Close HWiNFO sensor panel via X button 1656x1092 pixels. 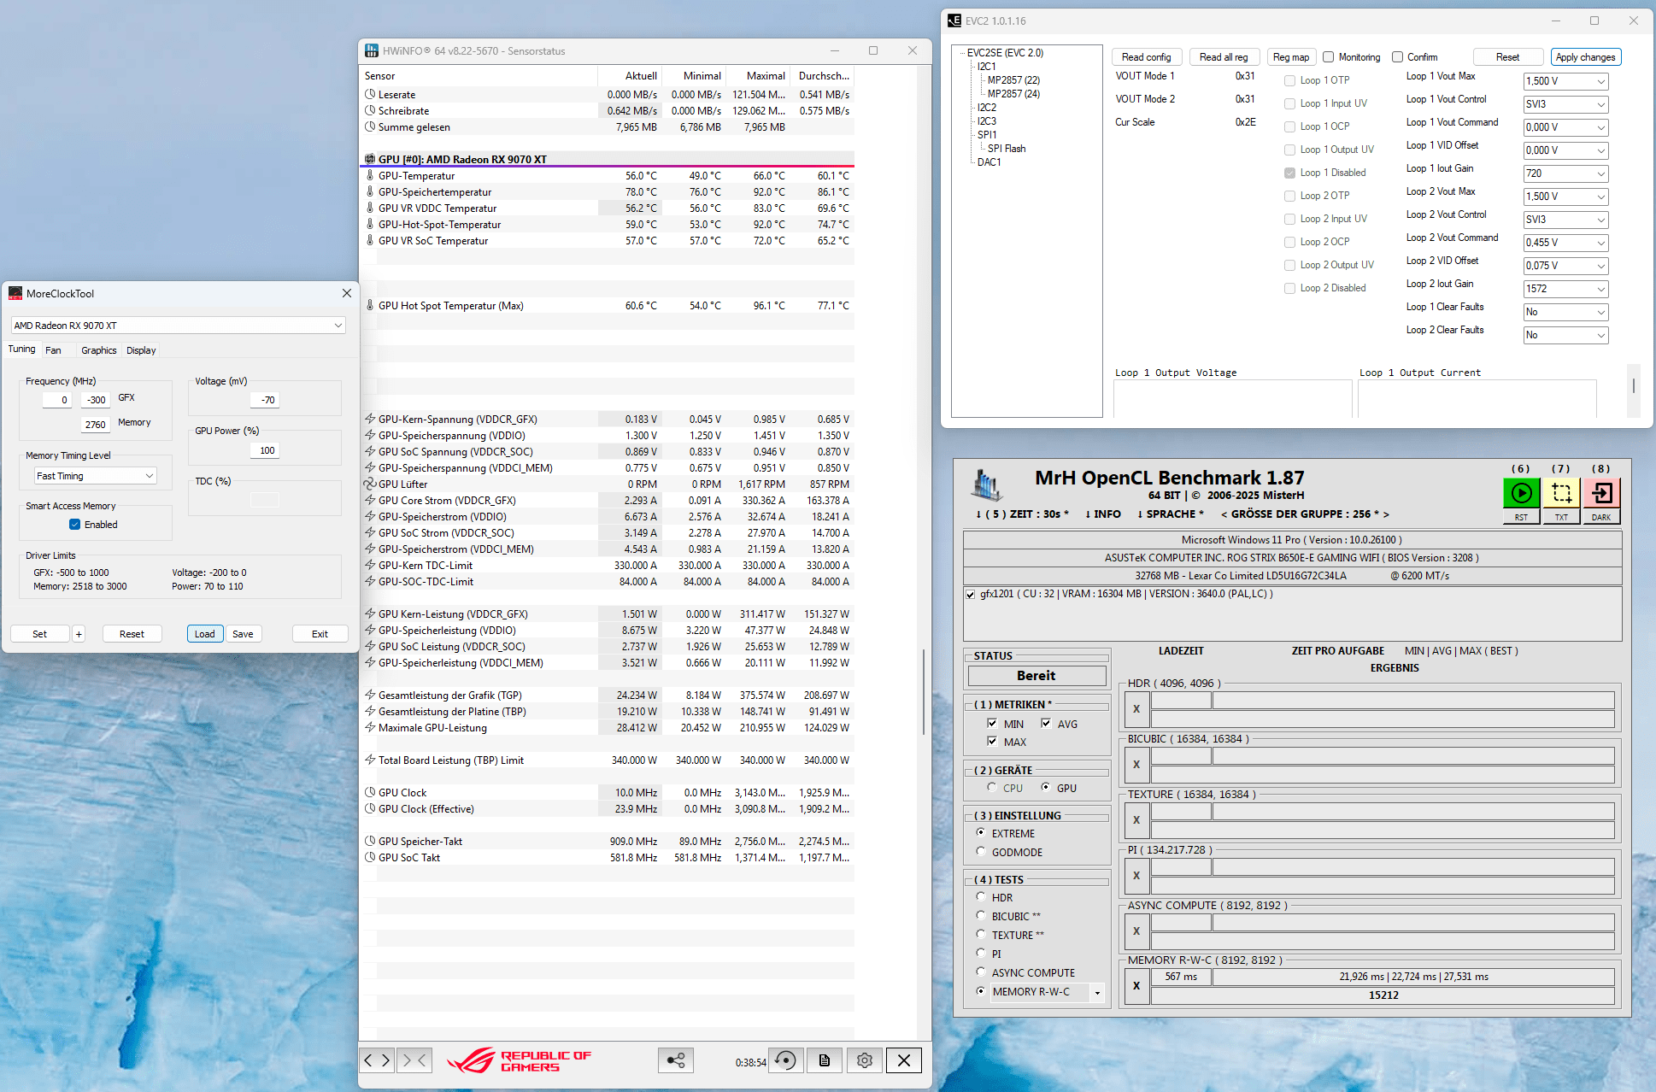(904, 1060)
